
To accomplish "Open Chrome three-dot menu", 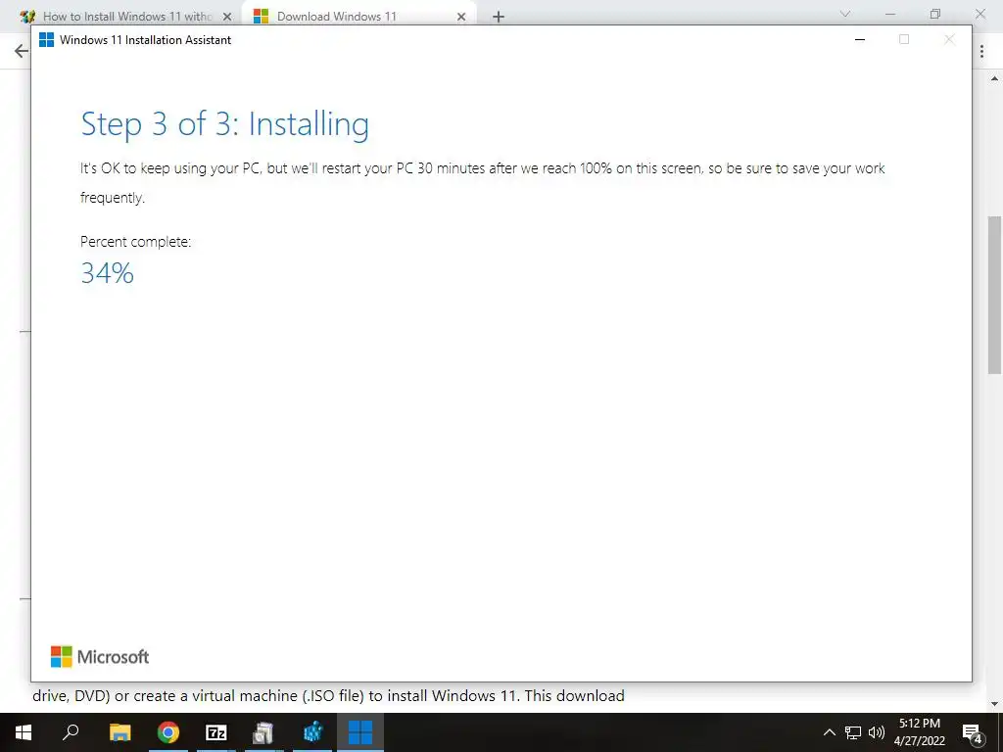I will [981, 51].
